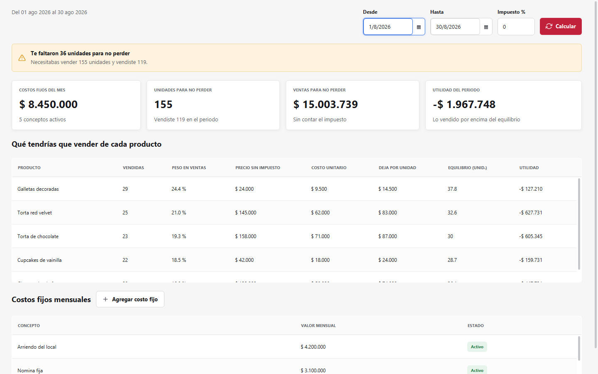
Task: Open the Desde date calendar picker
Action: coord(419,27)
